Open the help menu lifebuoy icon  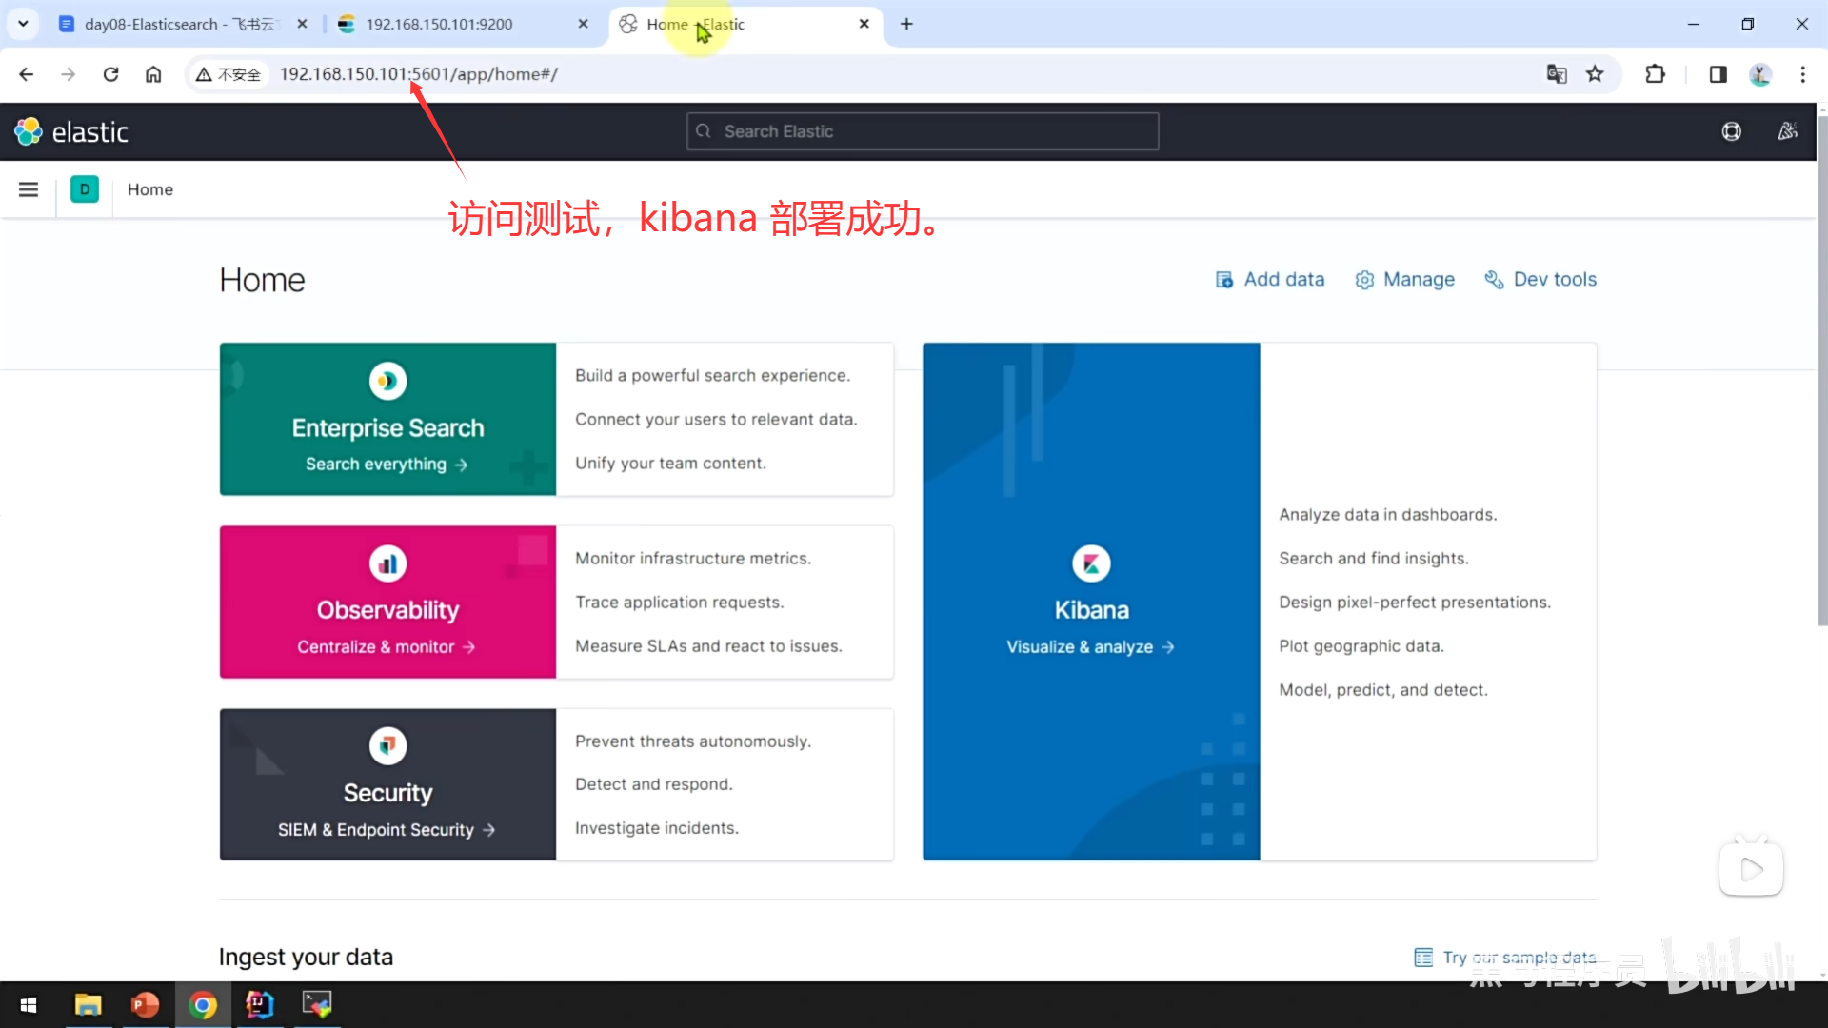coord(1731,131)
